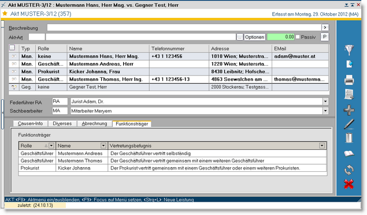Expand the Beschreibung field with arrow button
This screenshot has width=367, height=215.
click(x=325, y=28)
